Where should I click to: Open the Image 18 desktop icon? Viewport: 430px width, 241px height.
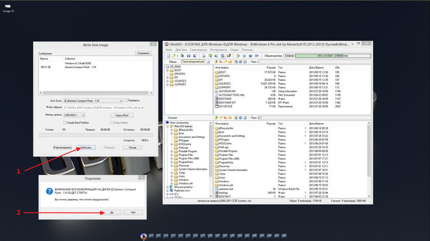coord(8,8)
